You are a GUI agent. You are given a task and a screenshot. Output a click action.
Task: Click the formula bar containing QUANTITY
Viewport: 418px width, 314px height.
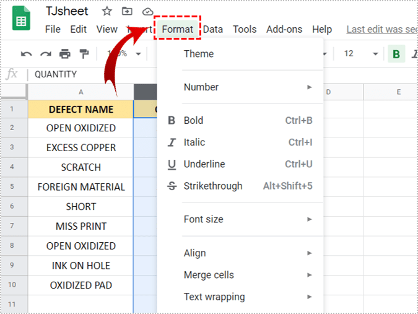click(186, 74)
